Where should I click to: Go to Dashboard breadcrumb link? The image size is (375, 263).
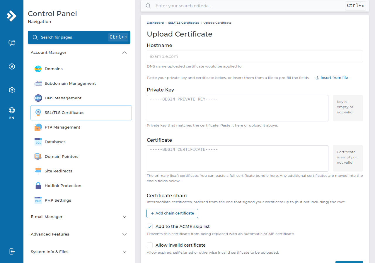click(x=155, y=23)
